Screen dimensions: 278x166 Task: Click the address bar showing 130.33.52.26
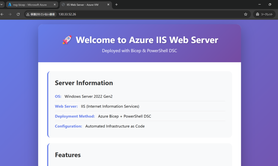pos(136,14)
